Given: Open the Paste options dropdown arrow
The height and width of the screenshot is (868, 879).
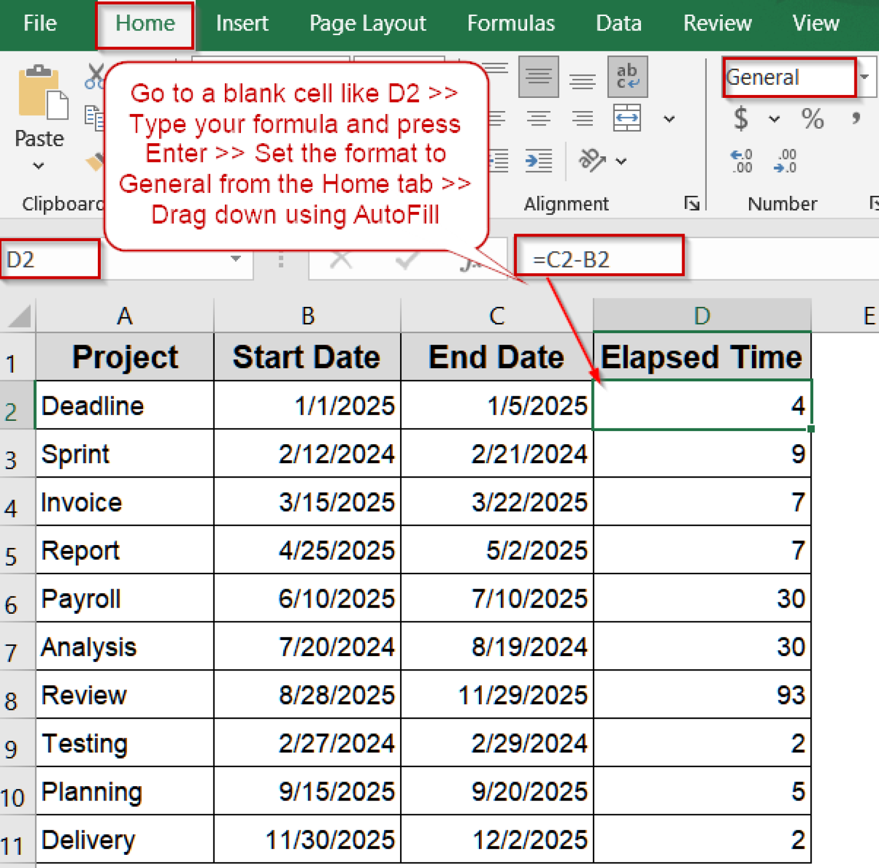Looking at the screenshot, I should click(x=38, y=165).
